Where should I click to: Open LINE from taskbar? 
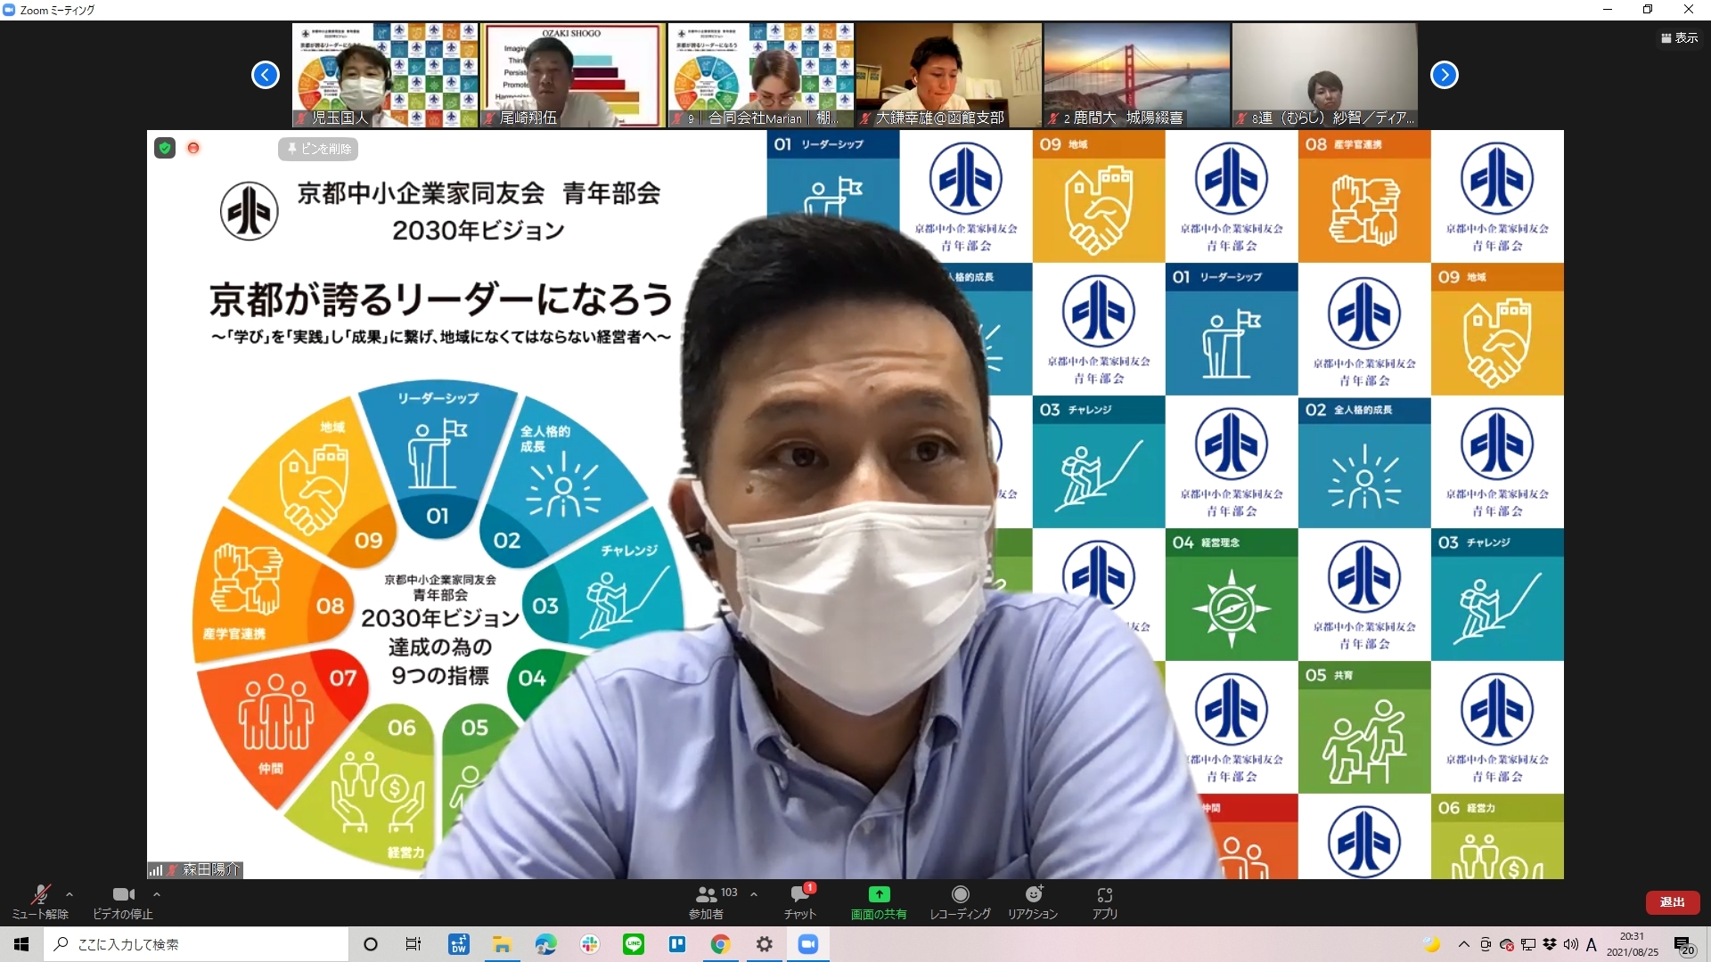634,944
